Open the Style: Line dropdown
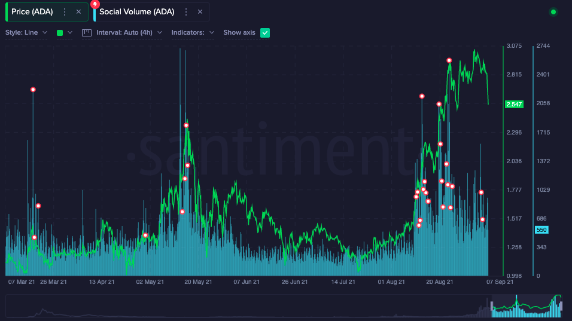This screenshot has height=321, width=572. (26, 32)
